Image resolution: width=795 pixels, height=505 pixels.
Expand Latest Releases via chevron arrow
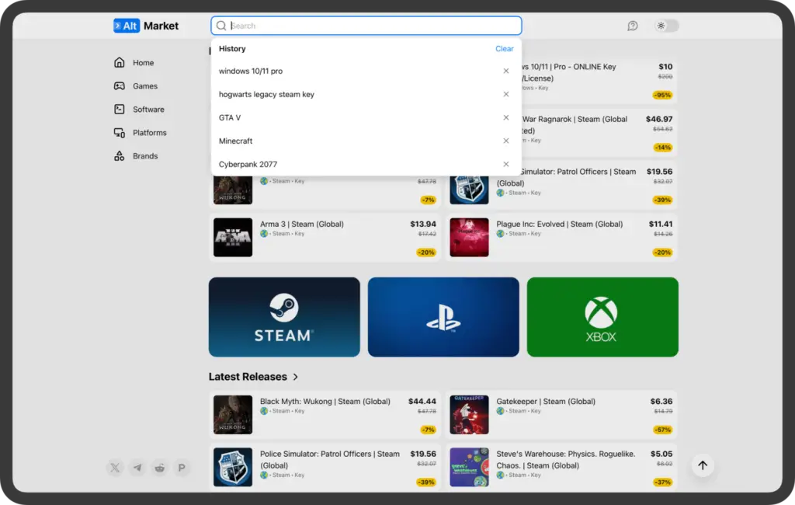pyautogui.click(x=296, y=377)
